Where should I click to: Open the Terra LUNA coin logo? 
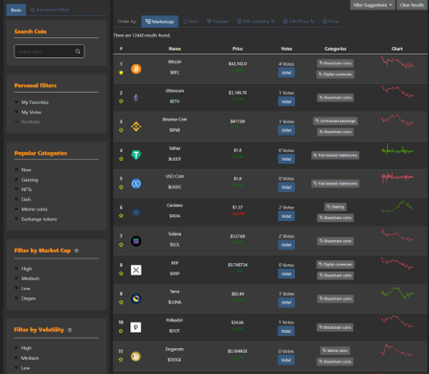coord(136,298)
